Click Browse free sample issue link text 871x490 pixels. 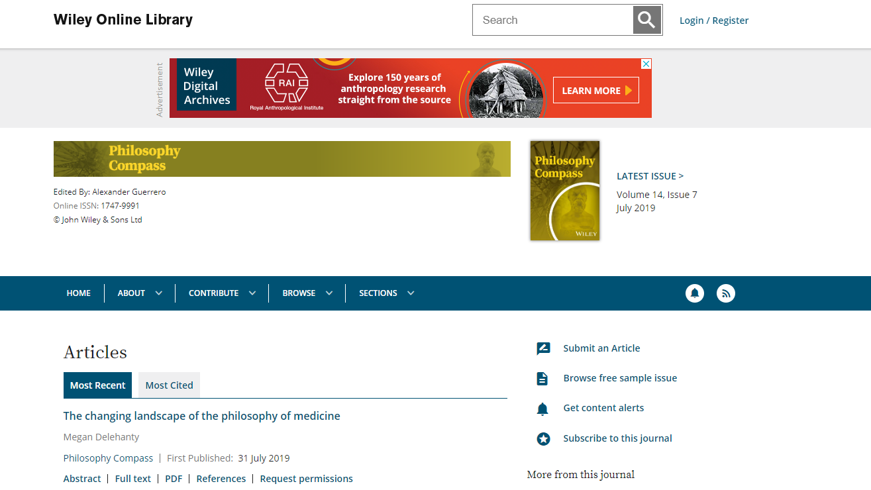[620, 378]
